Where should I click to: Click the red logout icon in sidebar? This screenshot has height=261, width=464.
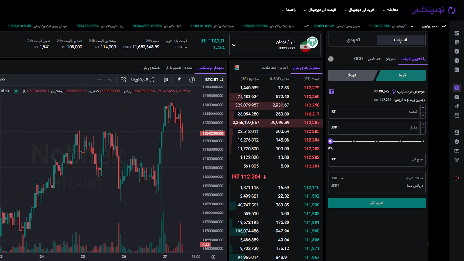click(457, 177)
